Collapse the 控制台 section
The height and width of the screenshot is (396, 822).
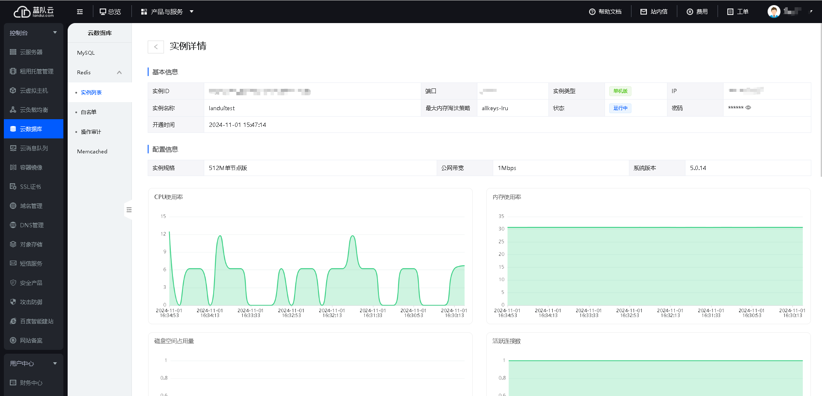(33, 33)
